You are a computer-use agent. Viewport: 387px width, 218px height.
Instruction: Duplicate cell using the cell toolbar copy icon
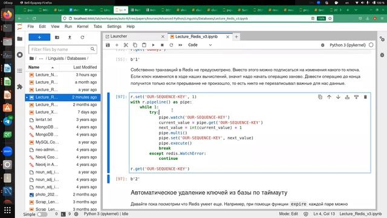pos(320,97)
